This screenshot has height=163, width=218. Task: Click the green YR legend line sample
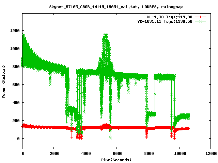point(200,21)
